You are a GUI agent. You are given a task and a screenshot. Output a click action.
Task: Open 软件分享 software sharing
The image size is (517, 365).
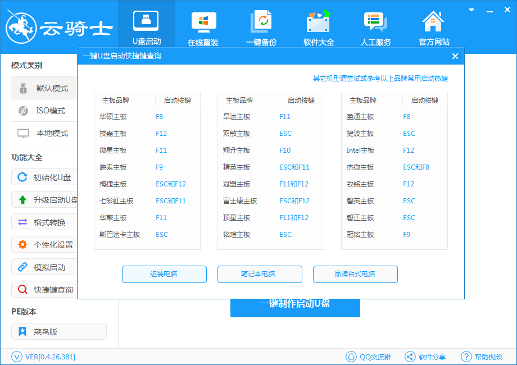(425, 356)
